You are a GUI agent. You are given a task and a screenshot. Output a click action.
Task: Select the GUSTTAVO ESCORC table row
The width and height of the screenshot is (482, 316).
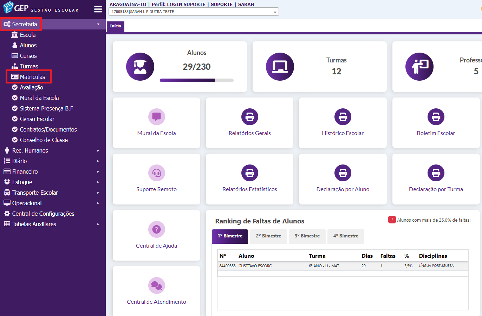click(343, 266)
